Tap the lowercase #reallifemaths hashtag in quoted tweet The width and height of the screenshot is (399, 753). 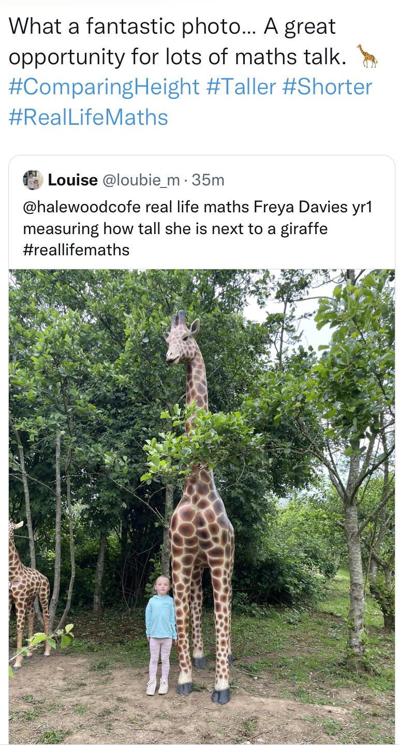(x=76, y=249)
